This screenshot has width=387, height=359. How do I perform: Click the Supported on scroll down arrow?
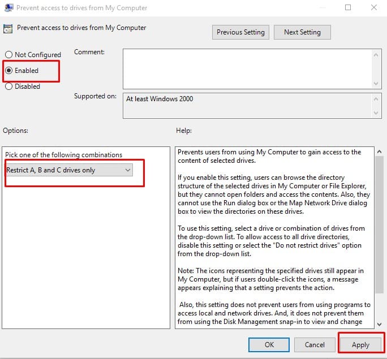click(376, 113)
